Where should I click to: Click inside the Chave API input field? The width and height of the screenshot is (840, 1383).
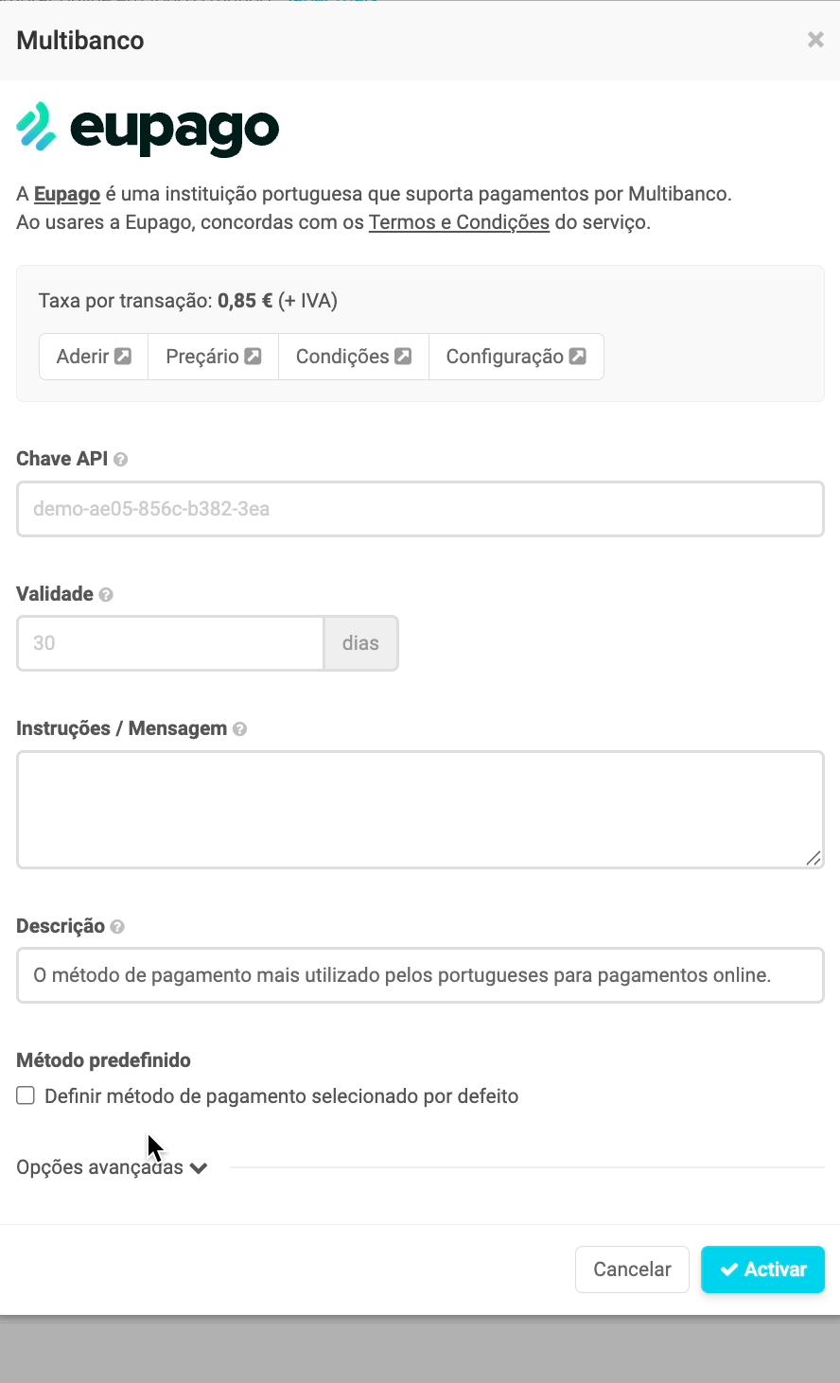click(420, 508)
